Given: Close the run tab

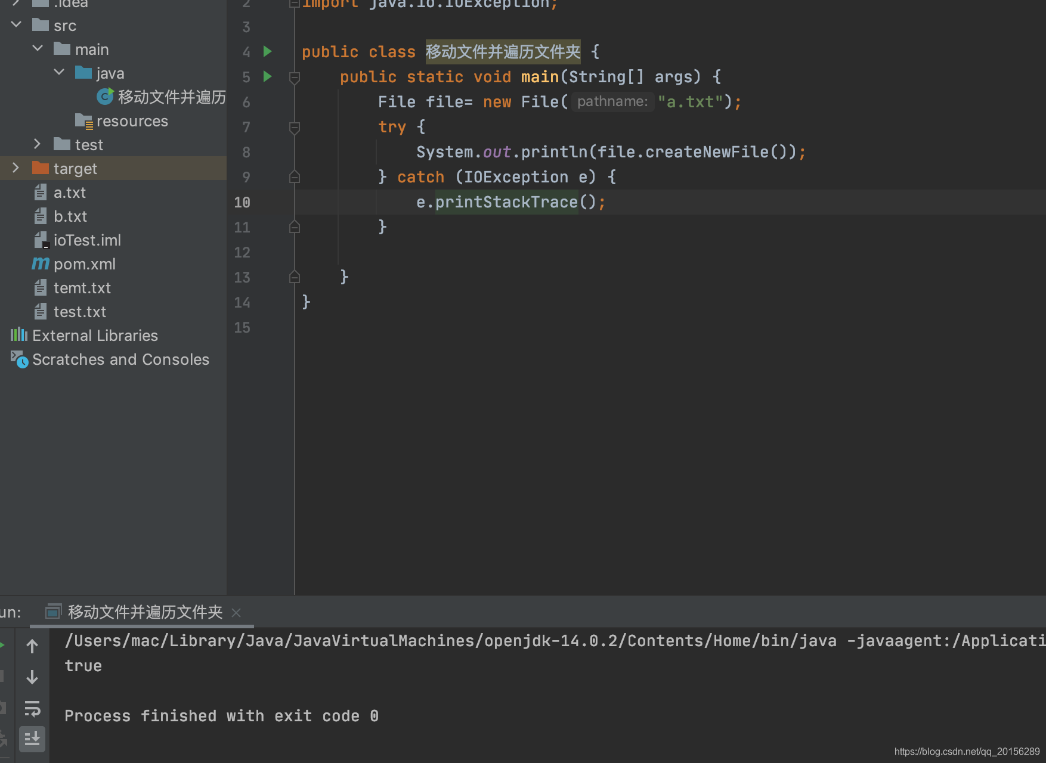Looking at the screenshot, I should coord(236,612).
